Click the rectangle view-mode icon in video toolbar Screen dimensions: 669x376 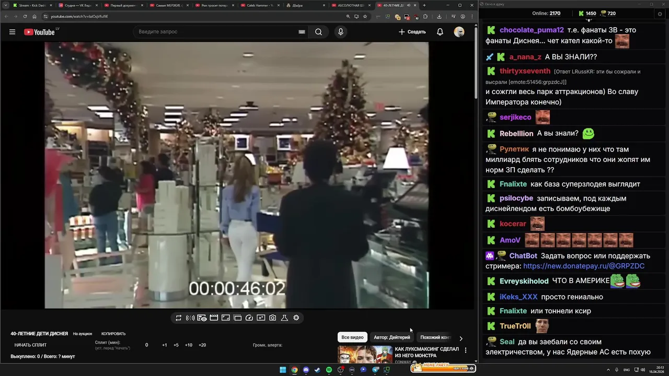pos(226,318)
